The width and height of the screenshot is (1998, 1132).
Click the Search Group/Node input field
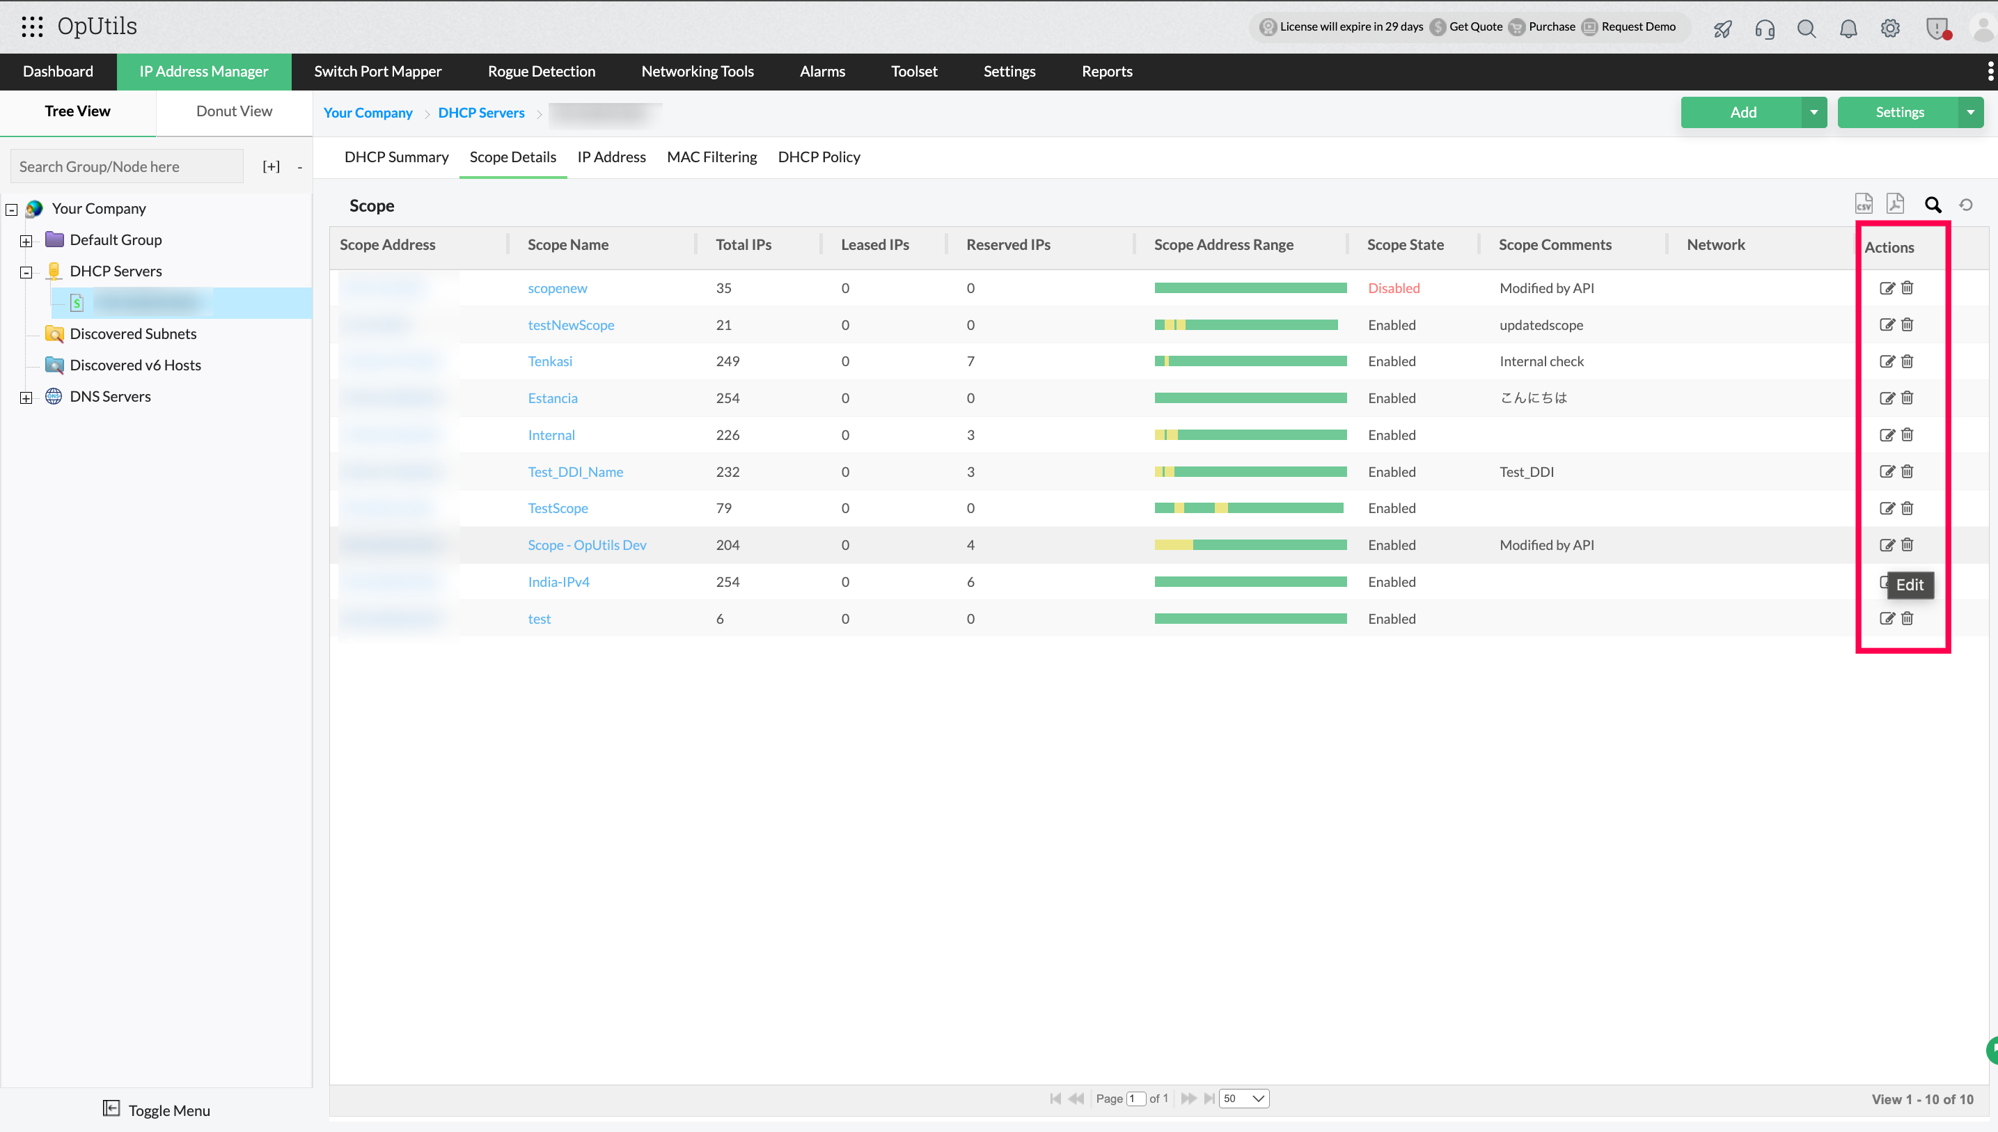(x=127, y=166)
